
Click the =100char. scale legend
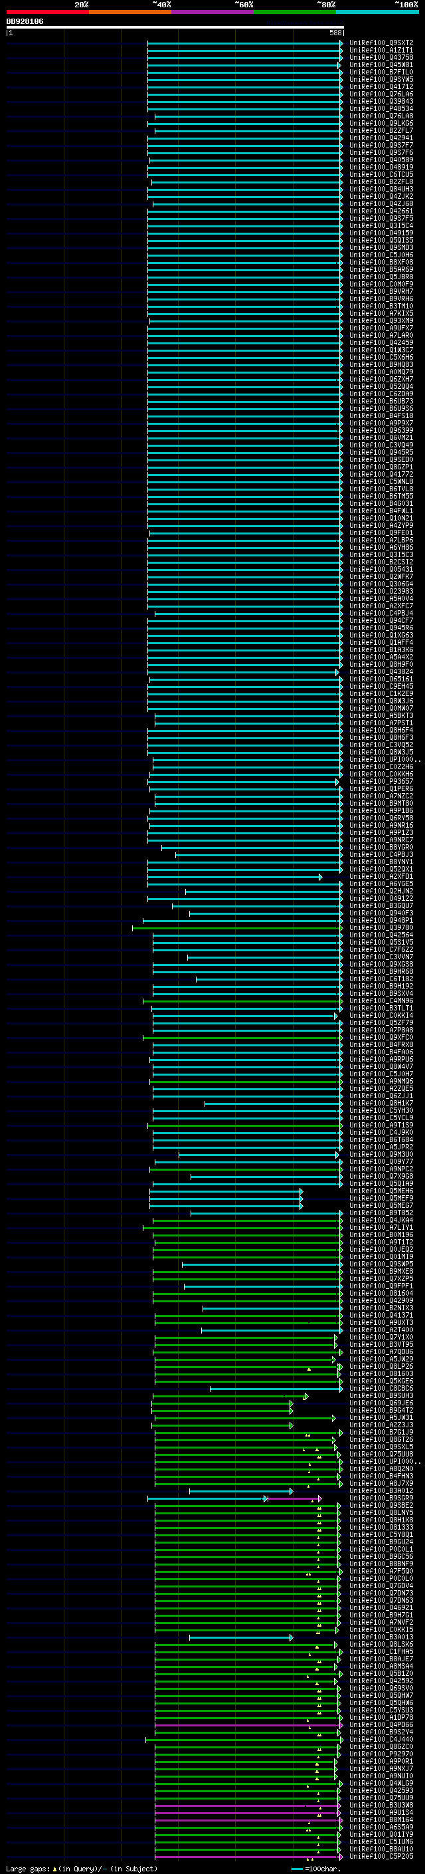(316, 1868)
